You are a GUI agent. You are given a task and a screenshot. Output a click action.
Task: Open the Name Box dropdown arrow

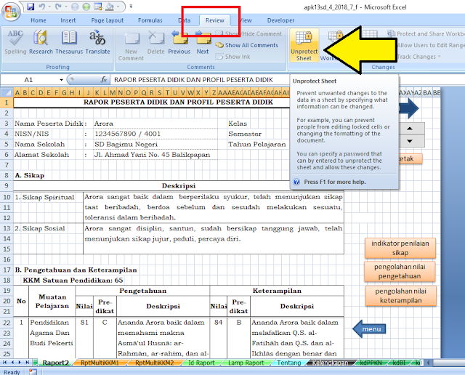tap(61, 80)
